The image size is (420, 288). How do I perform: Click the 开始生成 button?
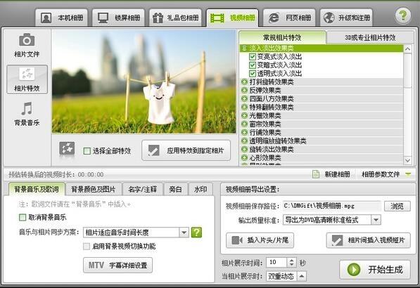pos(375,270)
